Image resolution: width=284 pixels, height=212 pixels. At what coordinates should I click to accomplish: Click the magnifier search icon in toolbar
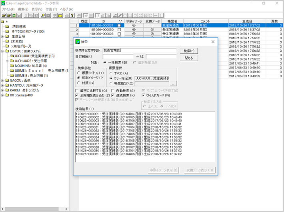pyautogui.click(x=42, y=15)
